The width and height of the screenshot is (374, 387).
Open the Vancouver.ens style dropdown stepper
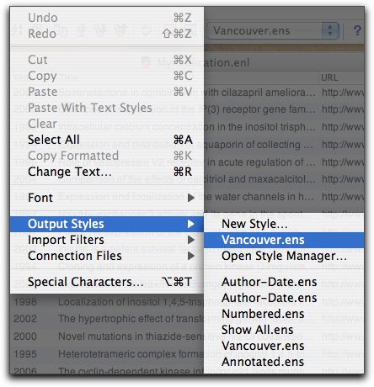330,30
